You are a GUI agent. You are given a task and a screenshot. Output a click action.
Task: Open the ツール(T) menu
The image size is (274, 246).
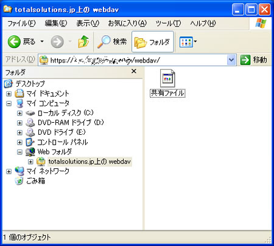(x=168, y=24)
